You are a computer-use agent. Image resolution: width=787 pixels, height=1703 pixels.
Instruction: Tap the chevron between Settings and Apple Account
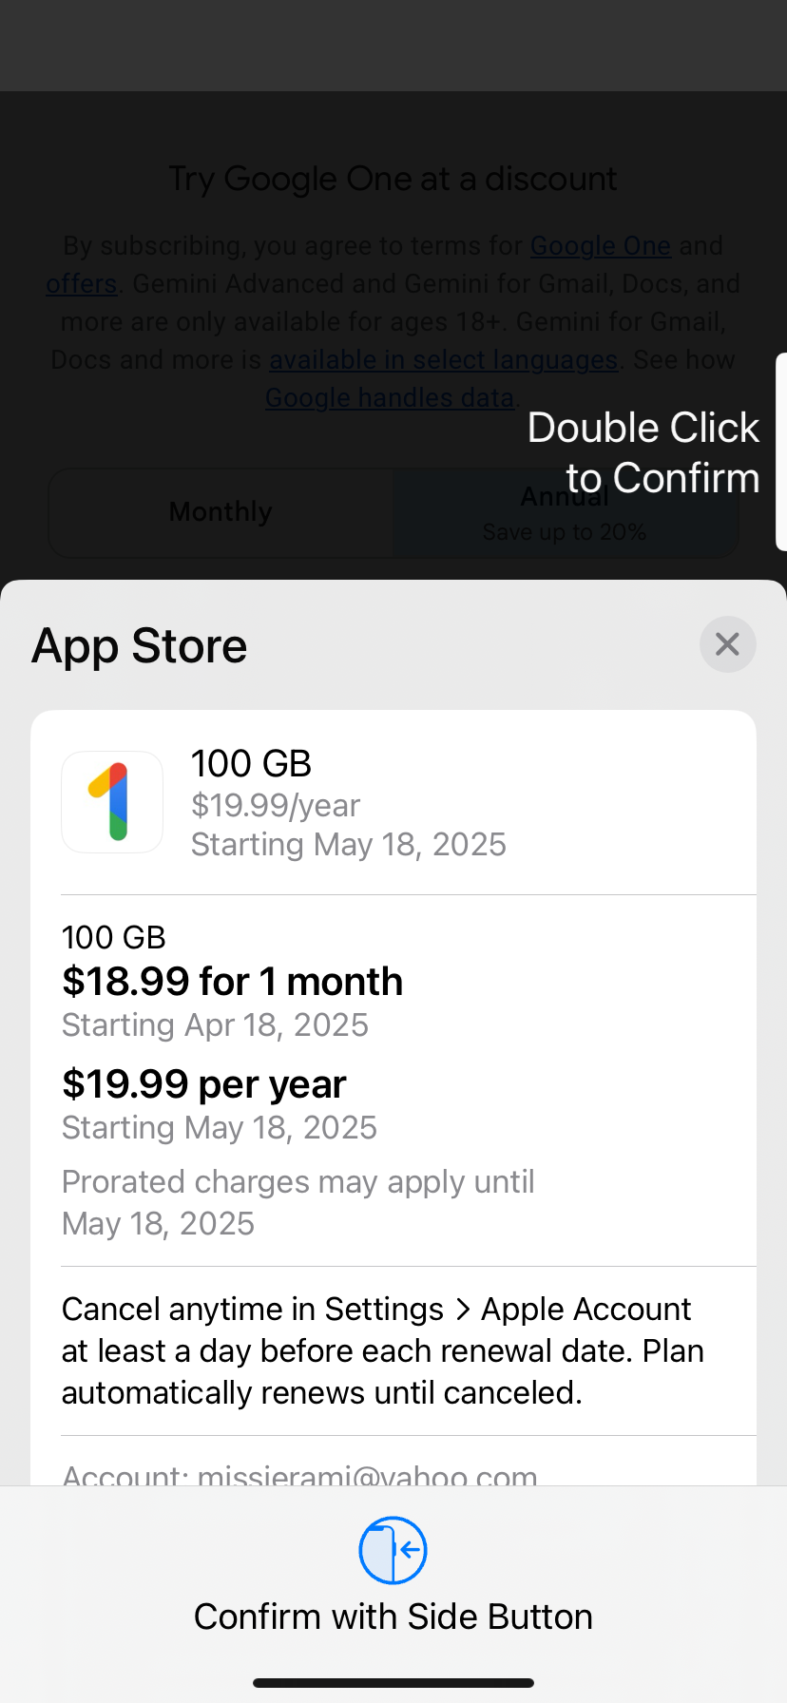pyautogui.click(x=463, y=1310)
